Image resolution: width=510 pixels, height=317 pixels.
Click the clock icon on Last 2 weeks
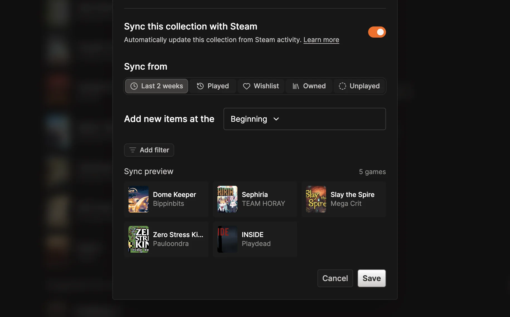tap(134, 86)
